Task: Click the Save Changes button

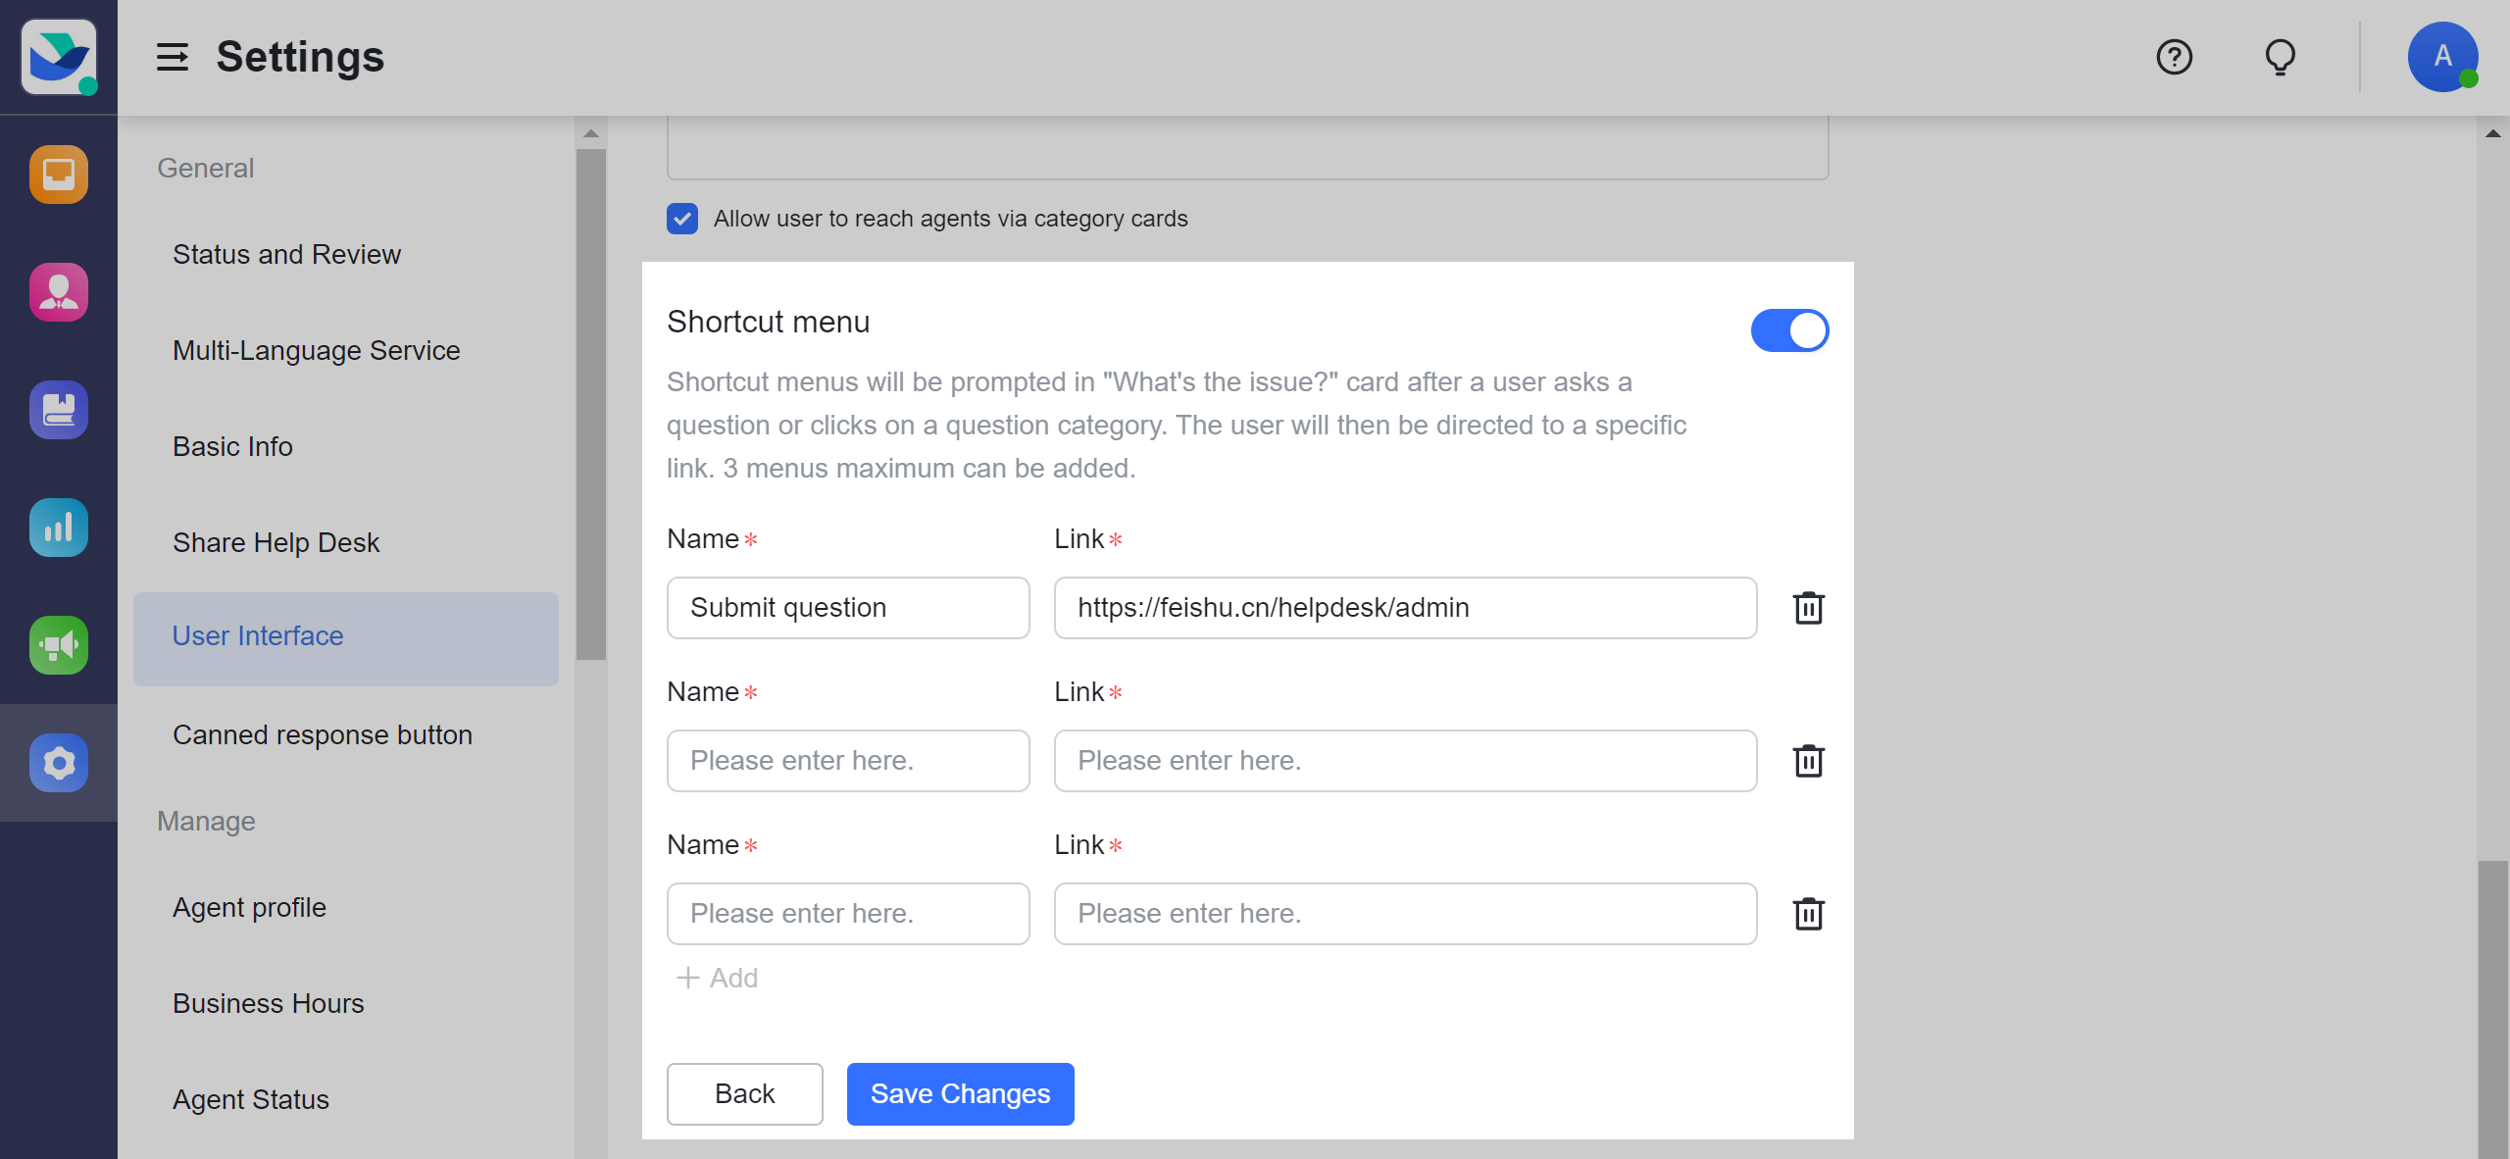Action: pos(960,1093)
